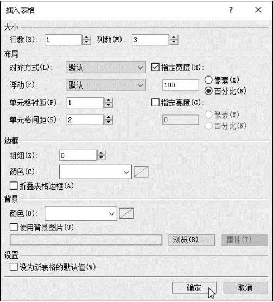Decrease the 列数 column count stepper

(x=174, y=42)
